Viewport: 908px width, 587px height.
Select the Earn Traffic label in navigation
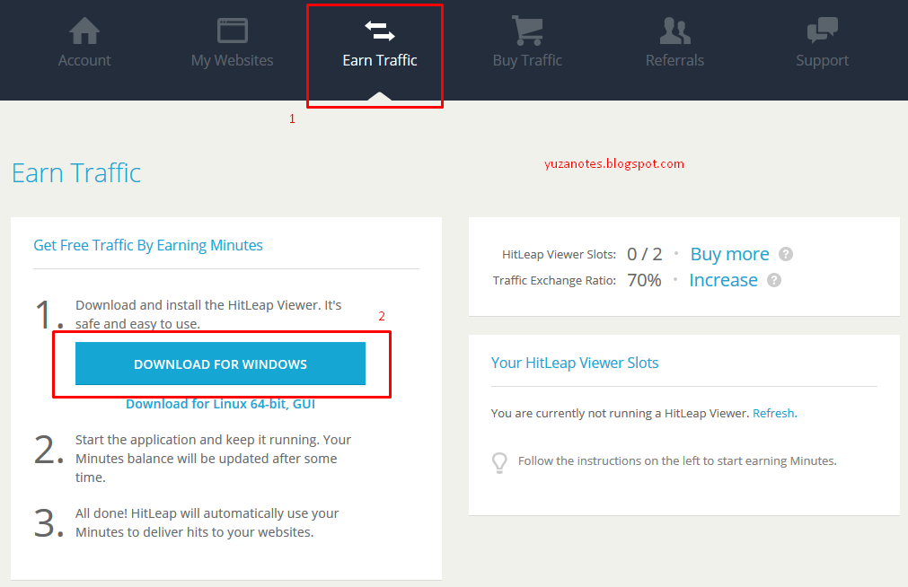point(380,60)
